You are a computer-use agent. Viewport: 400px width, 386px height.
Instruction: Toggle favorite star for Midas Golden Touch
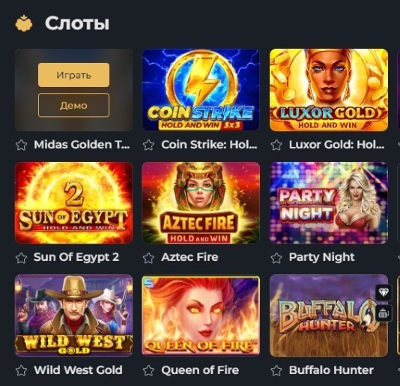click(21, 145)
